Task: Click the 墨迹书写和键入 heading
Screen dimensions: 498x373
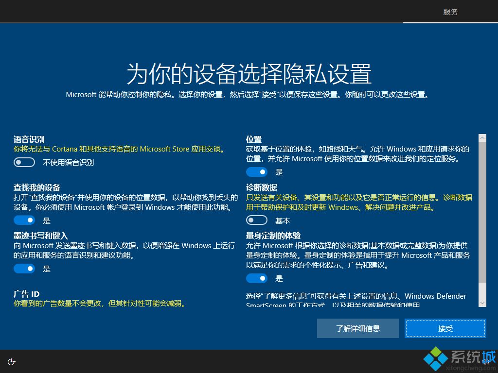Action: (x=41, y=236)
